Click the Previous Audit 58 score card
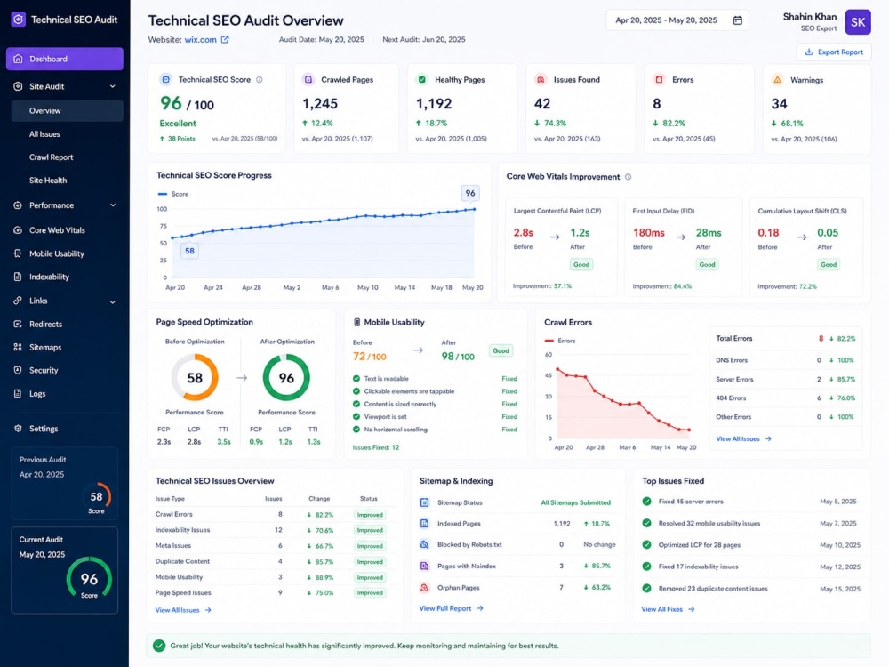This screenshot has width=889, height=667. click(64, 484)
